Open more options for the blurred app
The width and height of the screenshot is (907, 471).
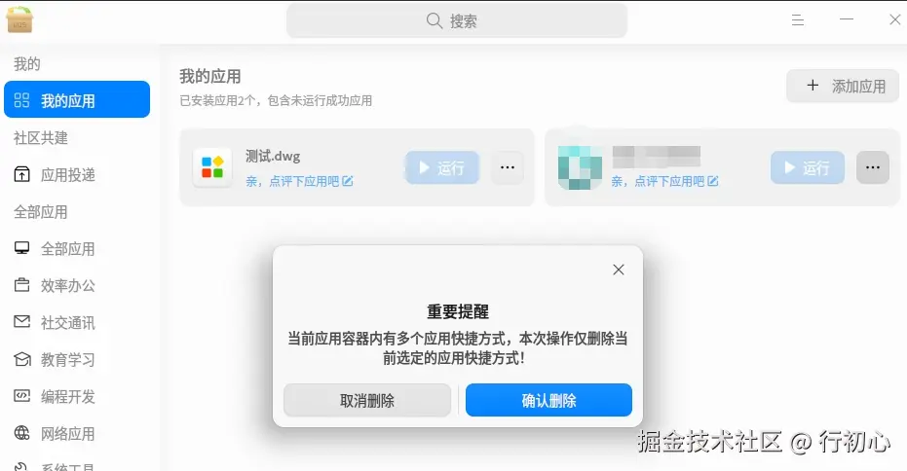point(872,167)
